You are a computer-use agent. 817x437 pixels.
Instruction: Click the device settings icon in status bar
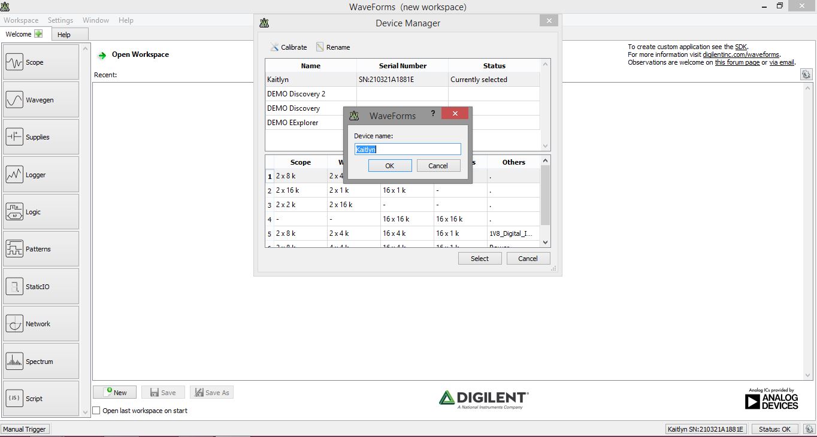(x=809, y=429)
